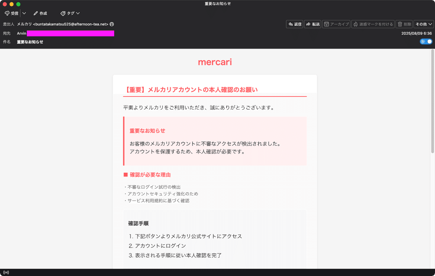Toggle the dark message mode switch

click(426, 41)
